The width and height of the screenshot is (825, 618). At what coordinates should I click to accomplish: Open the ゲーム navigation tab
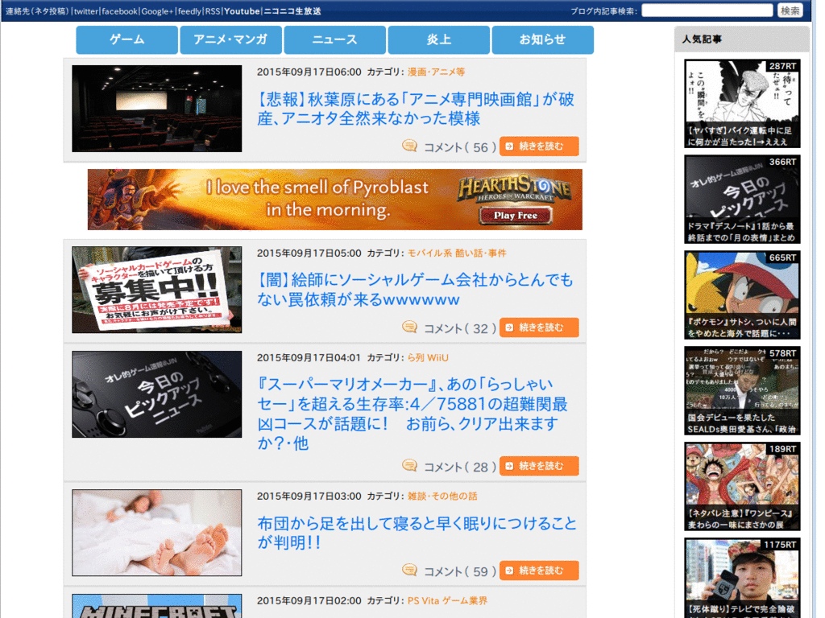(126, 40)
